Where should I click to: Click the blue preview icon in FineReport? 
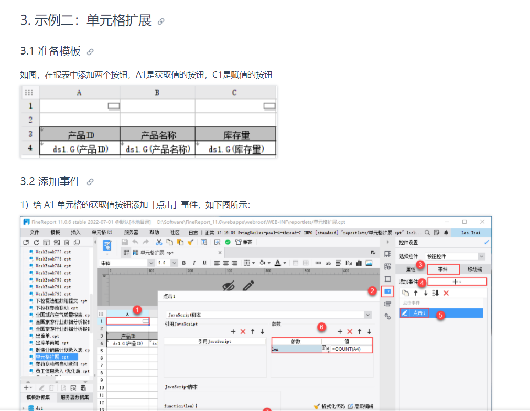[x=107, y=246]
